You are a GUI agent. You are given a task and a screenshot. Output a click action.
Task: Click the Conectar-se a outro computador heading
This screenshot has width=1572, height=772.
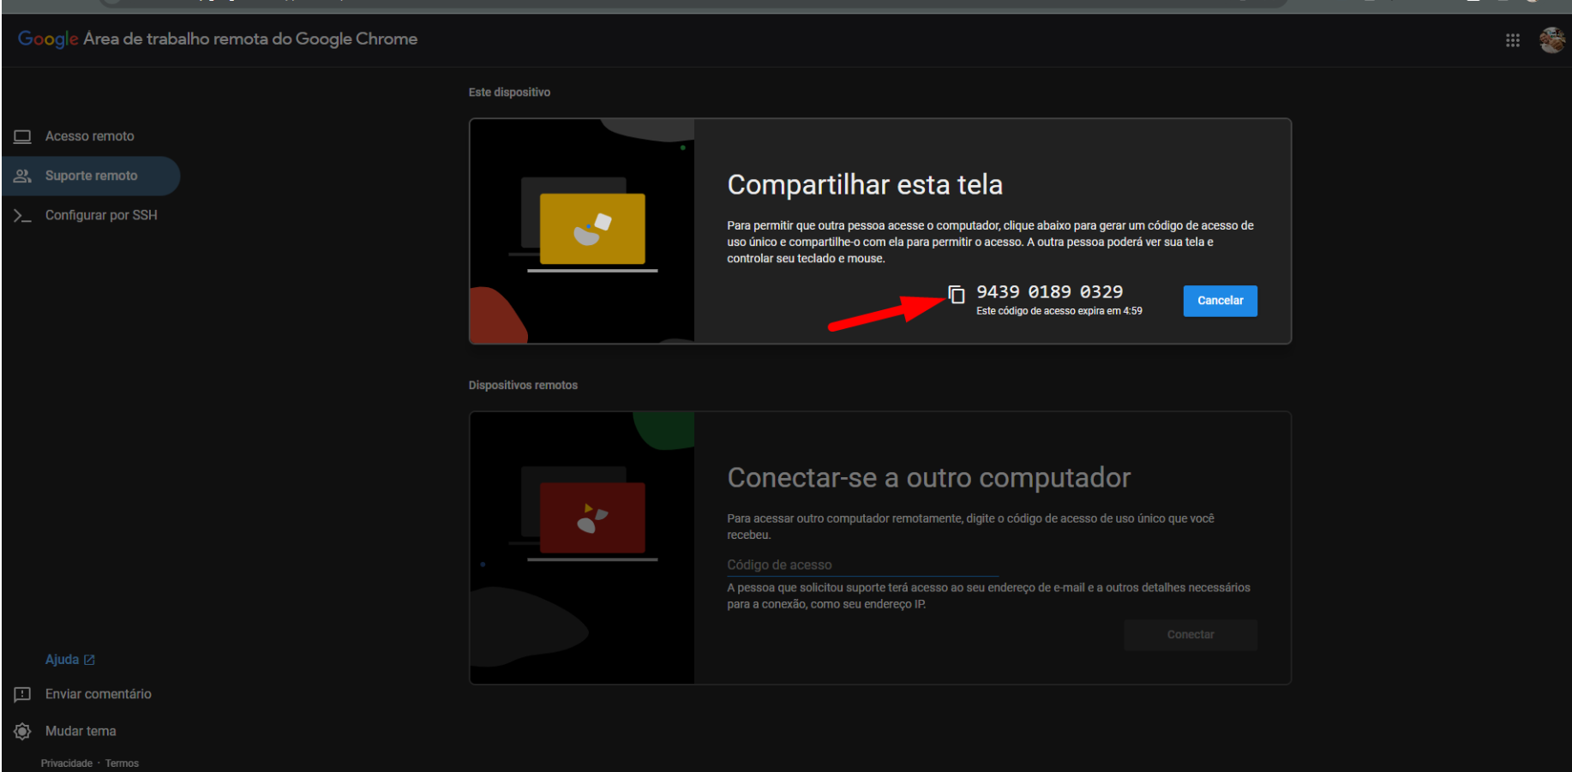tap(929, 478)
